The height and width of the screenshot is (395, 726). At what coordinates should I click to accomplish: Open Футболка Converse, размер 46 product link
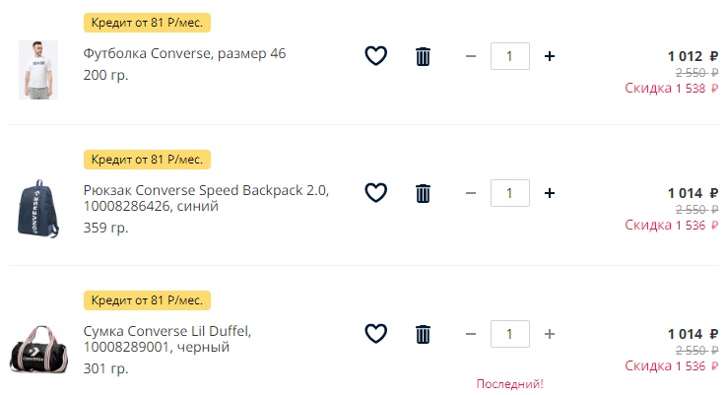point(184,54)
